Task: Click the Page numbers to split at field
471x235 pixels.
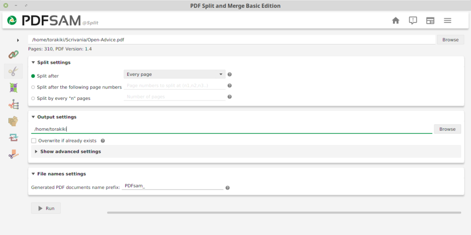Action: coord(175,85)
